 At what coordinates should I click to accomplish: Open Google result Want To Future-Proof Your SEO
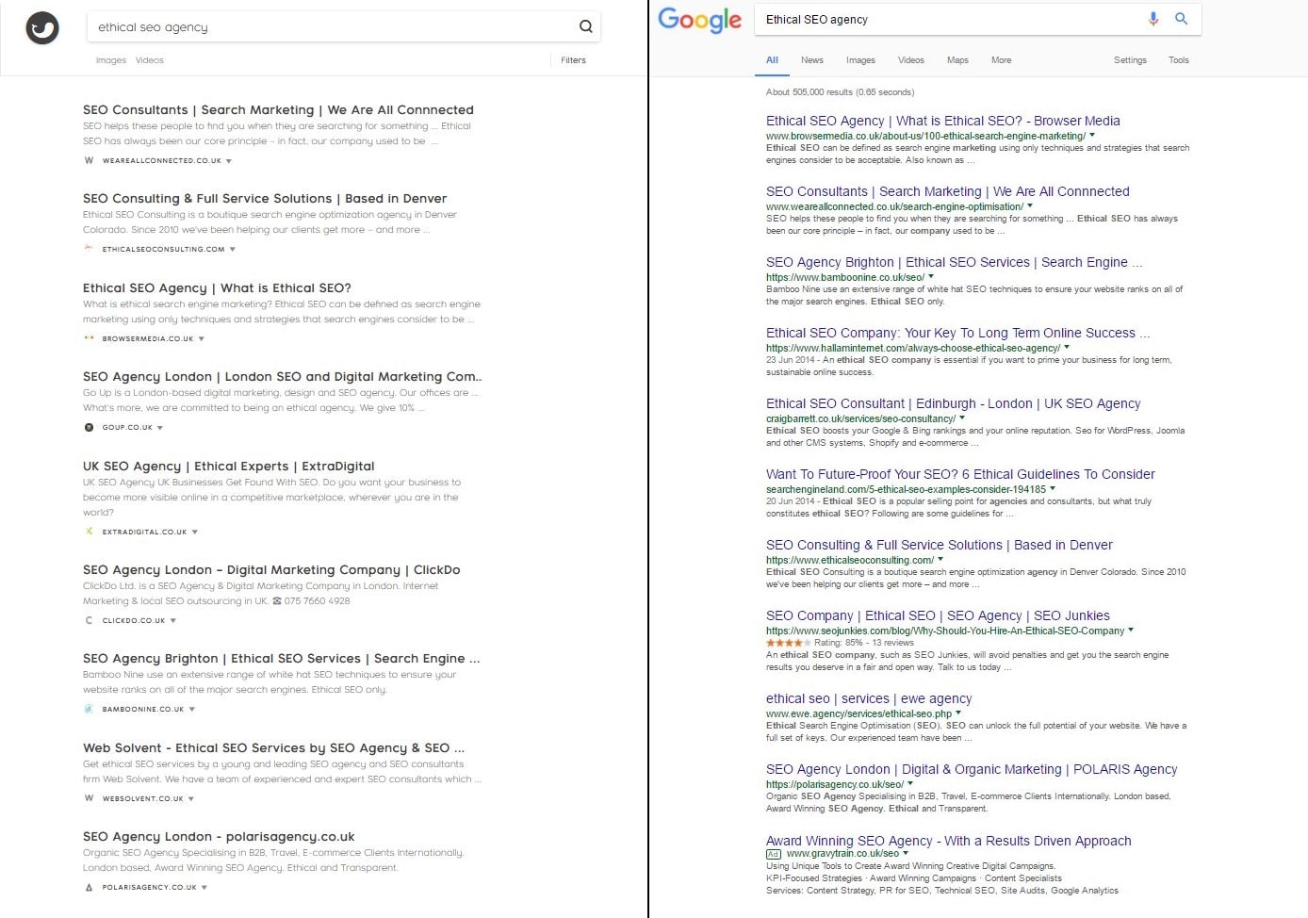pyautogui.click(x=960, y=474)
